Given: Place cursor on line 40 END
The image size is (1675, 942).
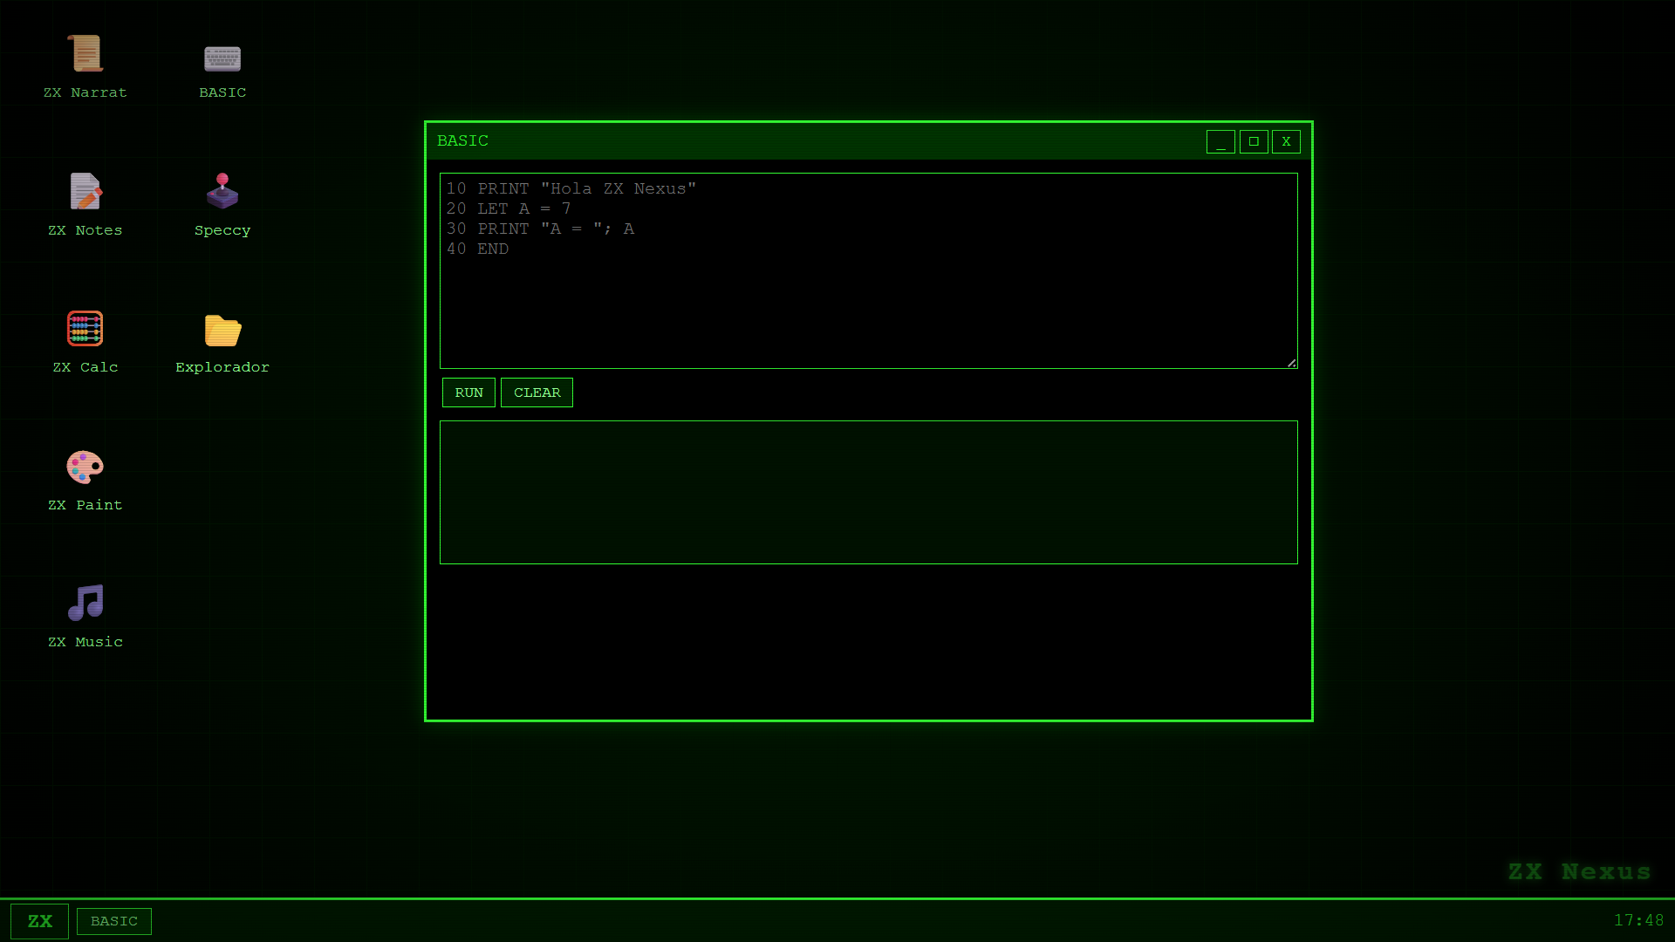Looking at the screenshot, I should 477,249.
